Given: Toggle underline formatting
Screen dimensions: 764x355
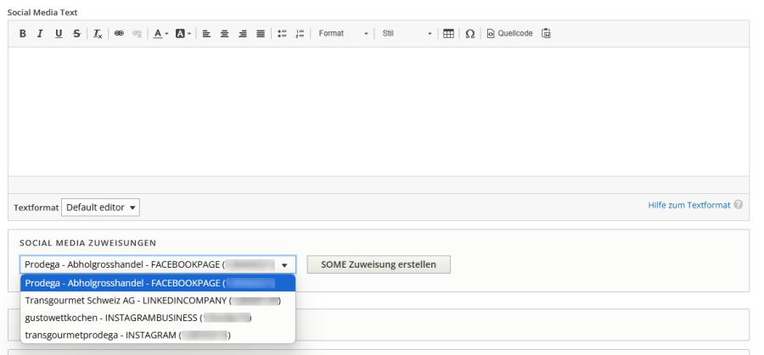Looking at the screenshot, I should point(59,34).
